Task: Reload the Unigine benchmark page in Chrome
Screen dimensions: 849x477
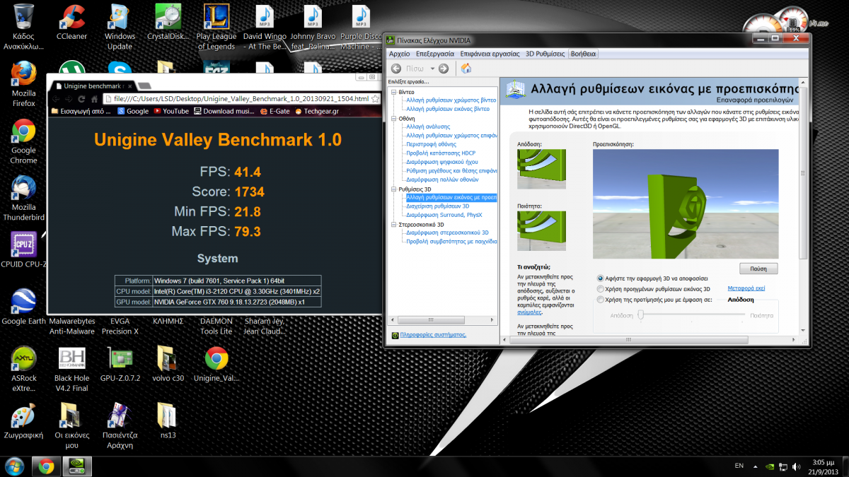Action: pos(82,98)
